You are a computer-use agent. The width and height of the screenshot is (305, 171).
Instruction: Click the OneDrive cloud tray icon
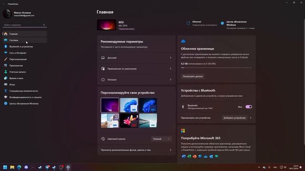tap(264, 167)
